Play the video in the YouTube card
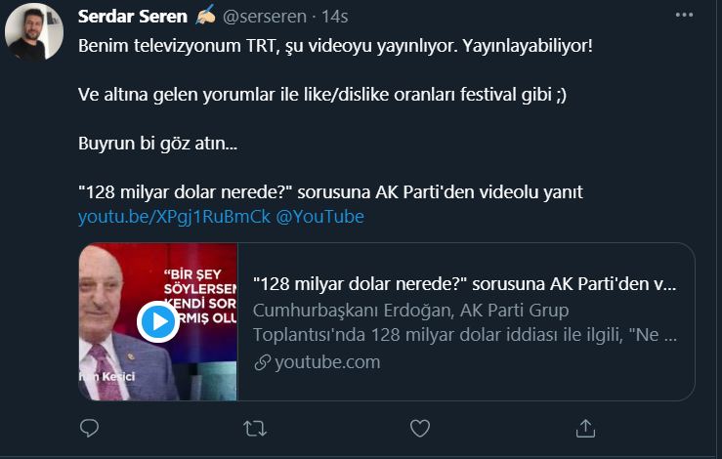This screenshot has height=459, width=722. (x=156, y=321)
